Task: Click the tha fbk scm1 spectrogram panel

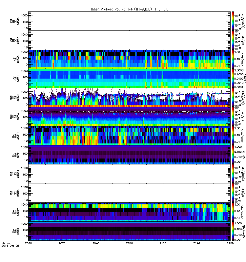Action: point(129,78)
